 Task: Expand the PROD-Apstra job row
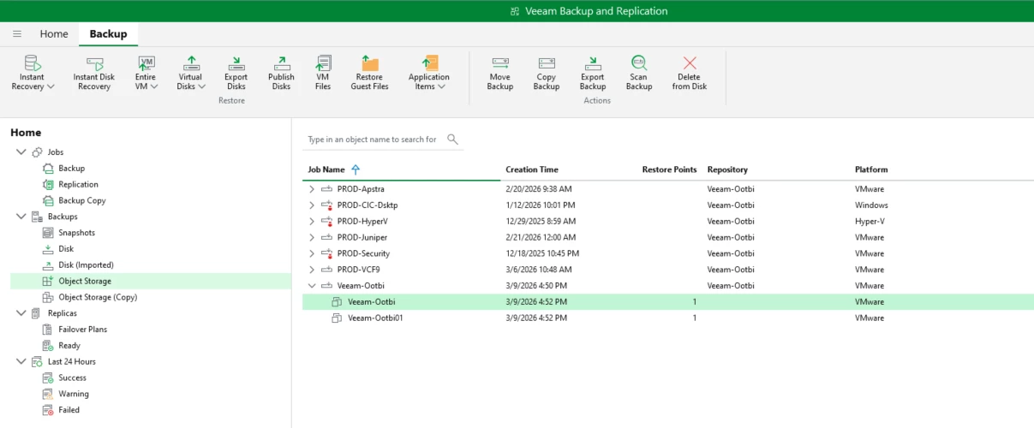pyautogui.click(x=312, y=189)
